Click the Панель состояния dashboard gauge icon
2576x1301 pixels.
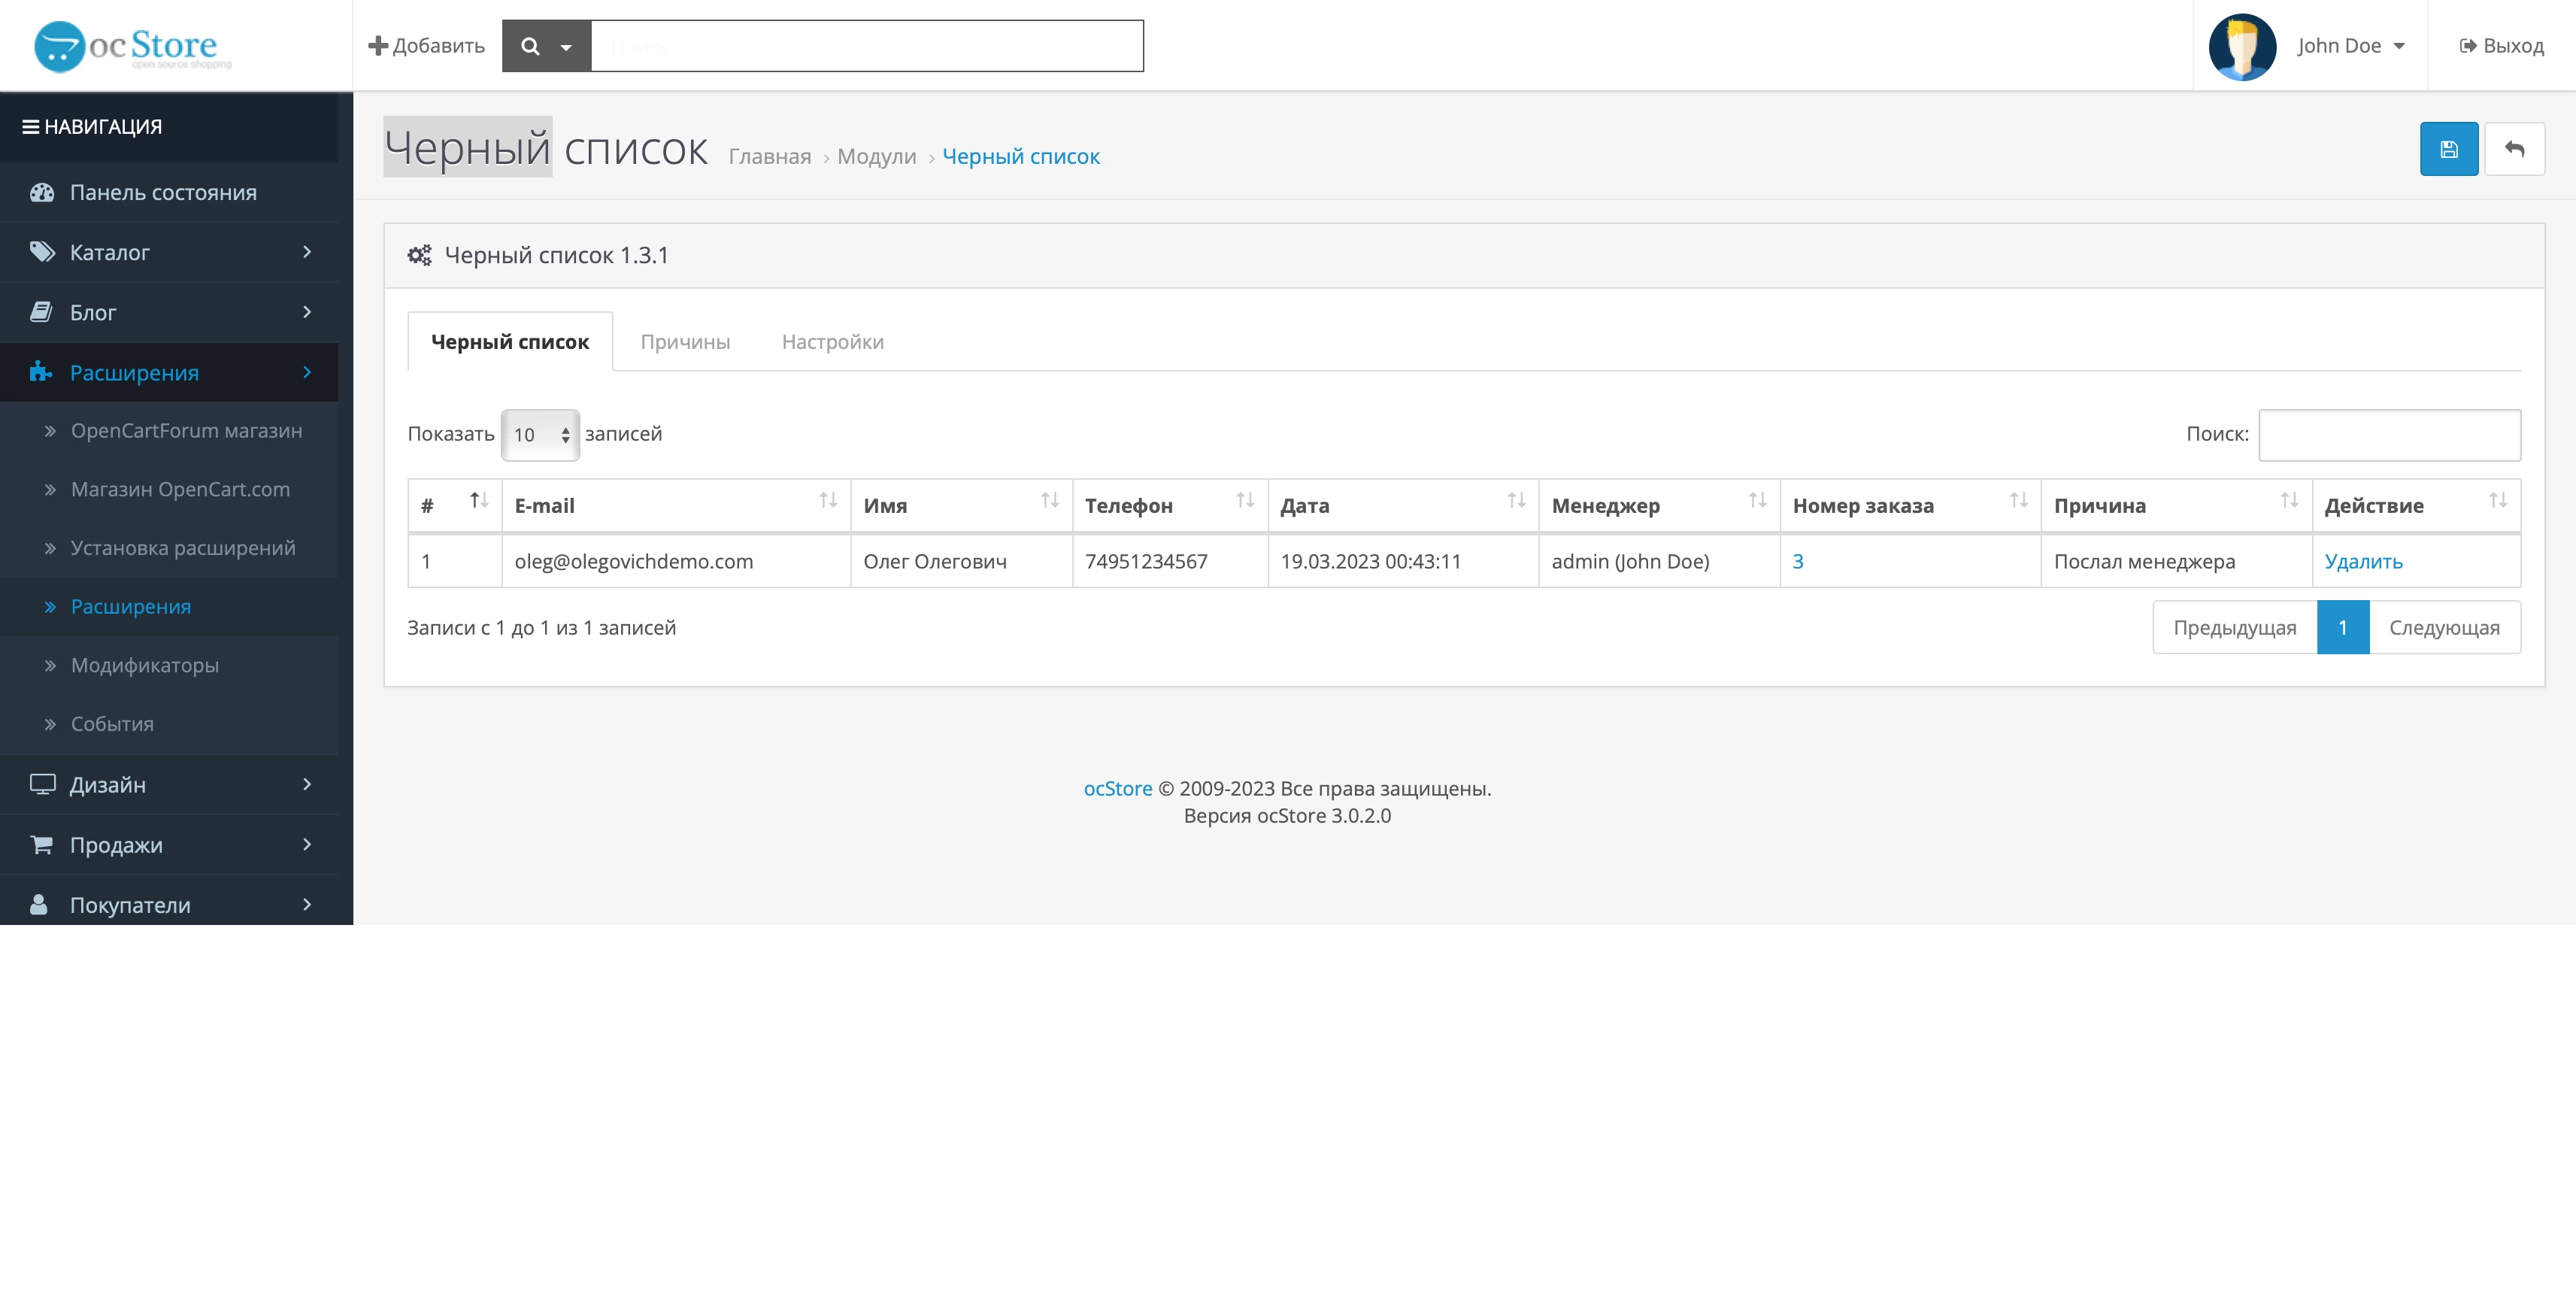tap(42, 192)
